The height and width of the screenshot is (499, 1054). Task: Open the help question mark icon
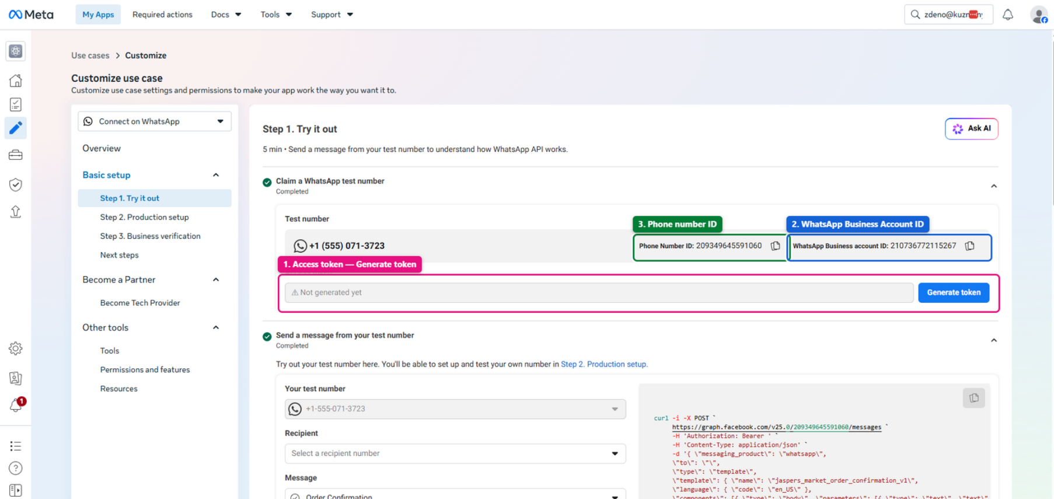[x=16, y=468]
